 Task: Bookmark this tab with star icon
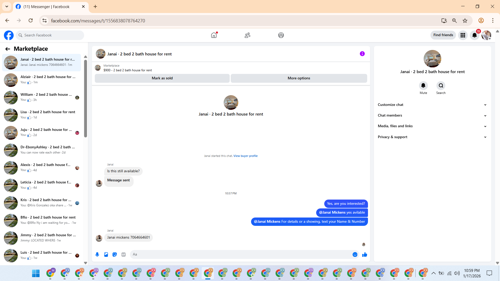pyautogui.click(x=465, y=21)
